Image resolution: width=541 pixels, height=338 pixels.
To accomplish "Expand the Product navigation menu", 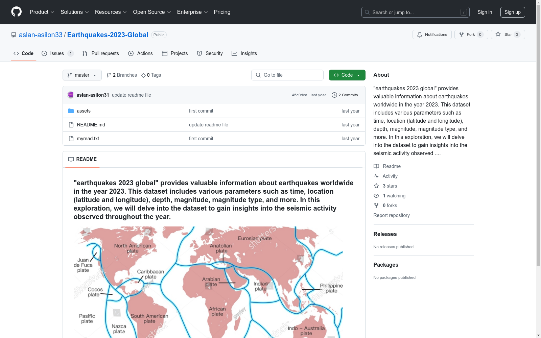I will pyautogui.click(x=42, y=12).
